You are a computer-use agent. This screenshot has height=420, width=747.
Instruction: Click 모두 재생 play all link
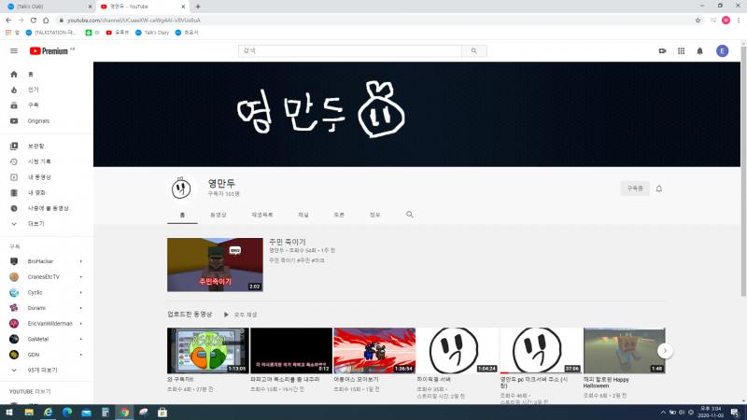(240, 315)
